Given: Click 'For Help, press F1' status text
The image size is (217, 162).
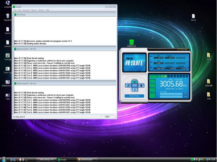Looking at the screenshot, I should pos(19,117).
